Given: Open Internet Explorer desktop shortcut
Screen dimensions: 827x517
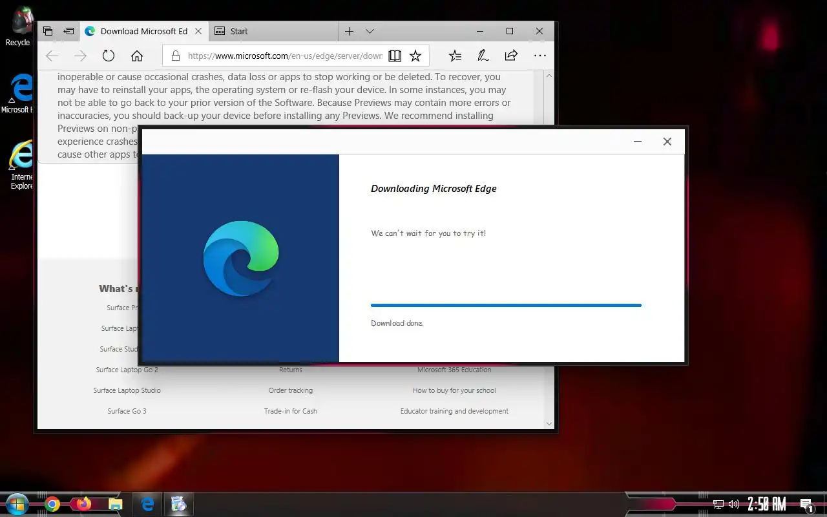Looking at the screenshot, I should [x=20, y=164].
